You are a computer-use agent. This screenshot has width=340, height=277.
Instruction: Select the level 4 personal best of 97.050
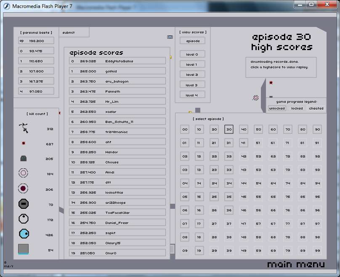37,91
